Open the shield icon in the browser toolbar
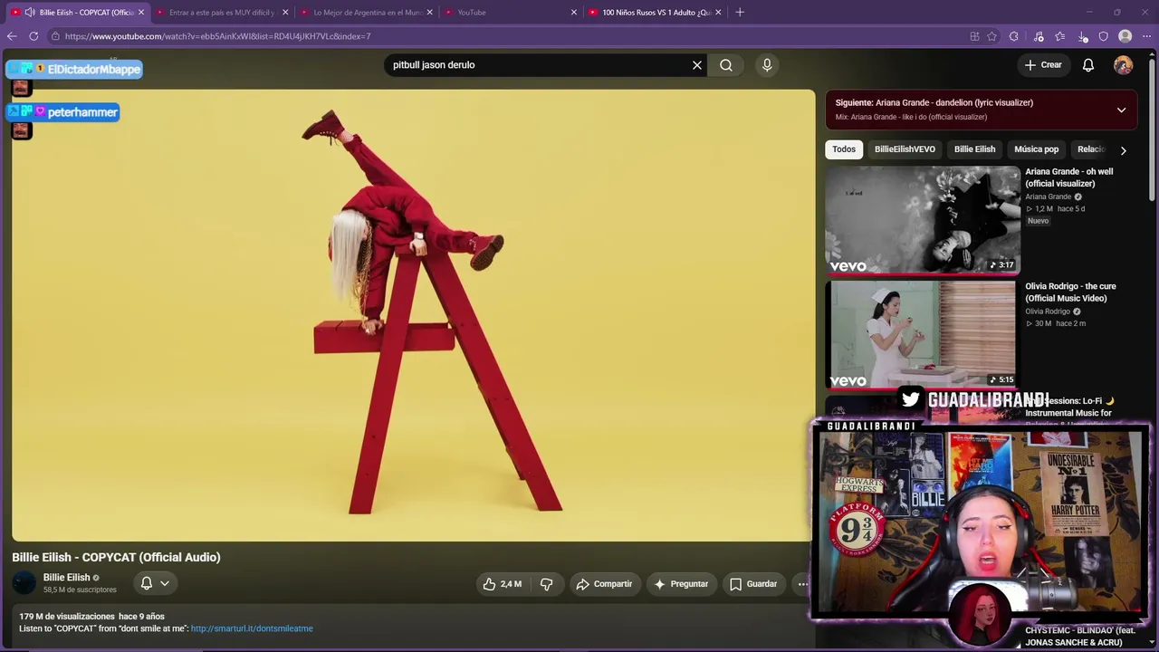This screenshot has width=1159, height=652. (x=1103, y=36)
